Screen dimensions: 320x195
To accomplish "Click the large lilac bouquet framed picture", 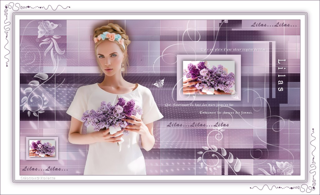I will [209, 77].
